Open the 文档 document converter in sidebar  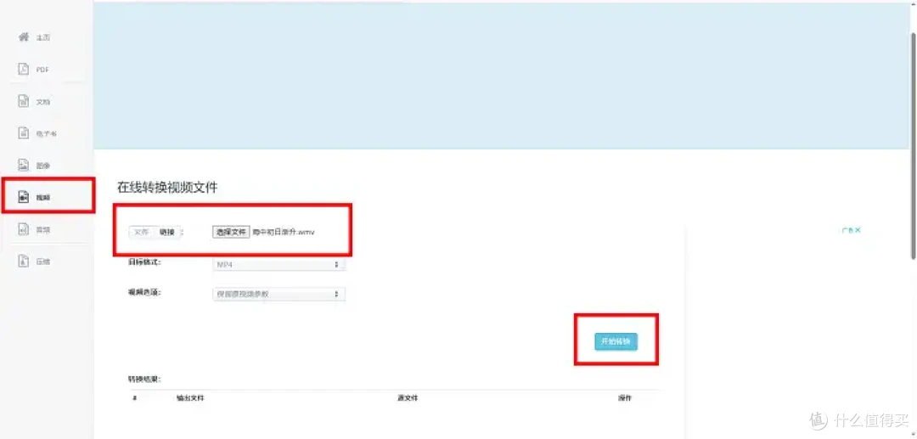[x=35, y=102]
